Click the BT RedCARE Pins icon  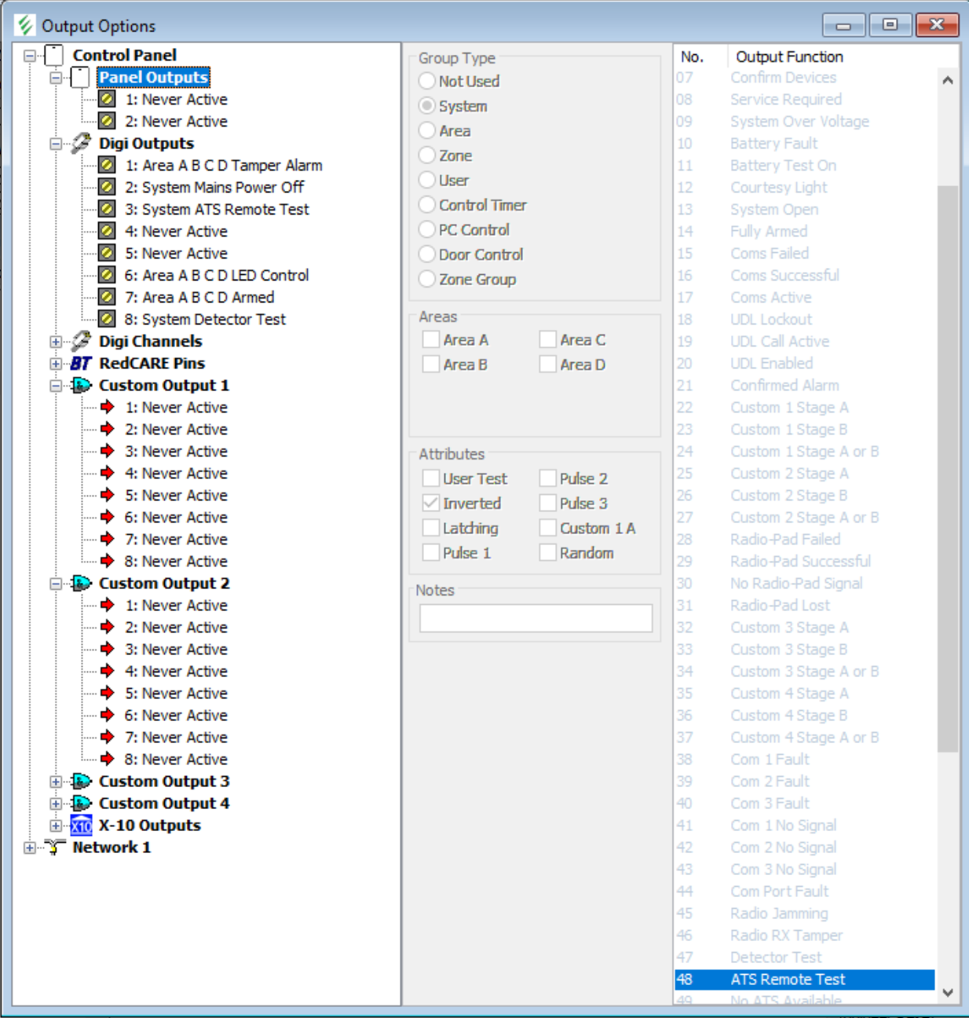[81, 364]
